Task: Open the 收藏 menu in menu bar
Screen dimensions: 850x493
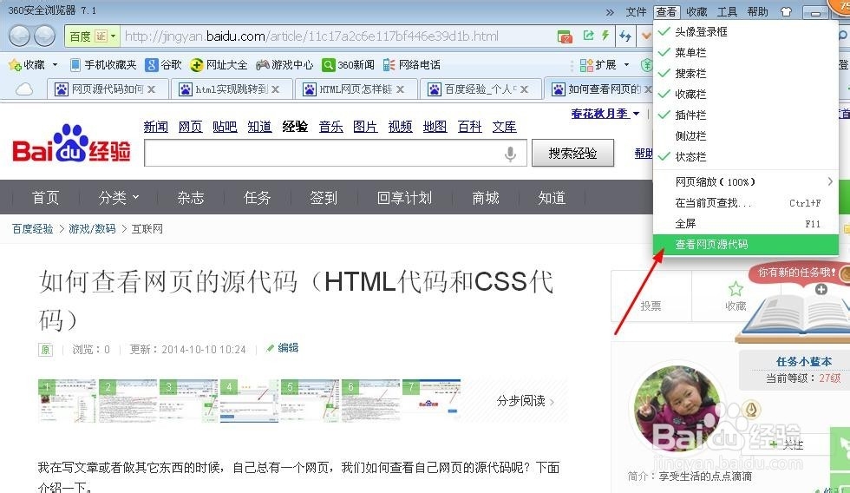Action: (696, 12)
